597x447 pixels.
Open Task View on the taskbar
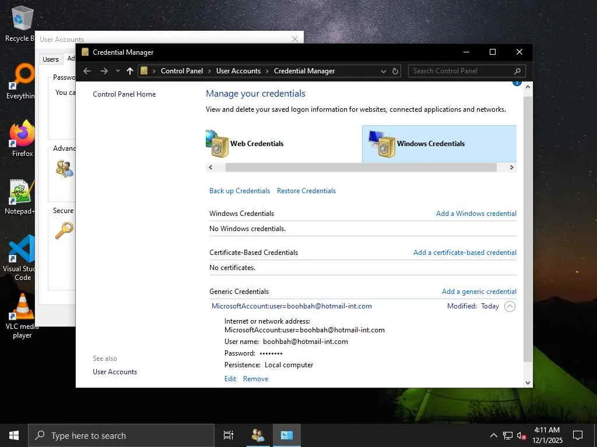click(x=229, y=435)
